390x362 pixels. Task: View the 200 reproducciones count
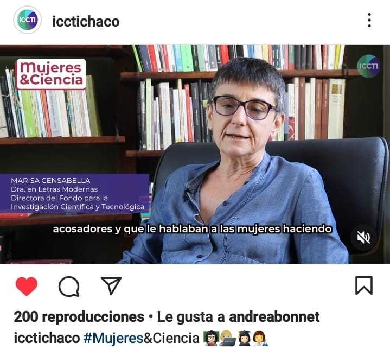(79, 317)
